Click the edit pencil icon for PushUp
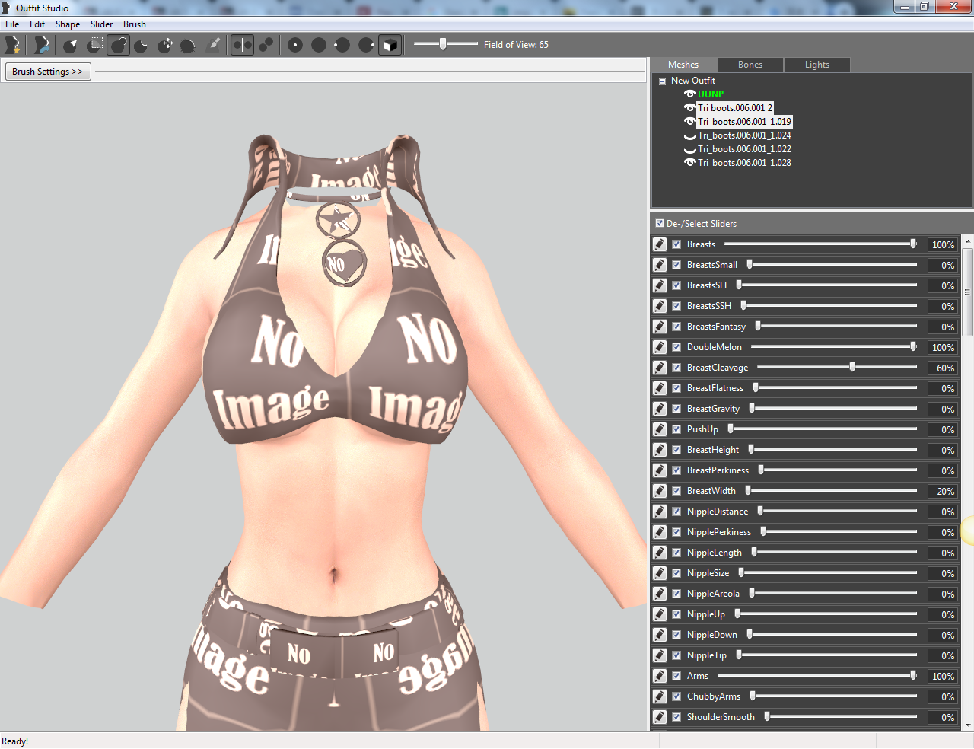This screenshot has height=749, width=974. click(x=660, y=429)
